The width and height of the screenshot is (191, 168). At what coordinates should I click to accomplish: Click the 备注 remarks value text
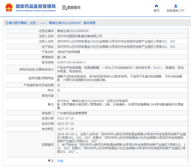coord(120,104)
